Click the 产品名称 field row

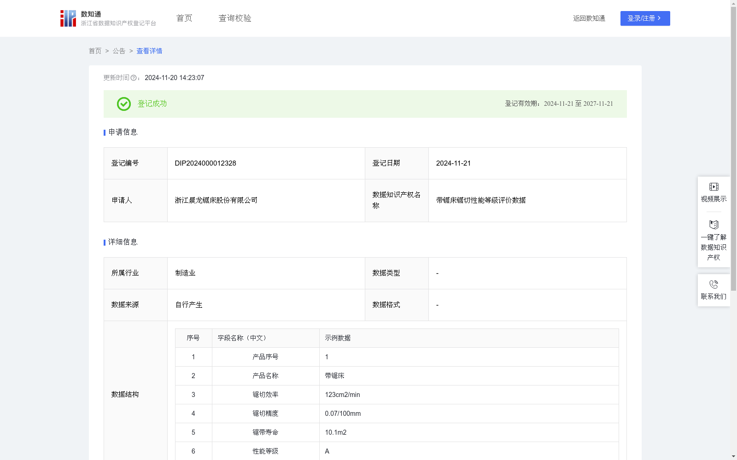tap(397, 376)
